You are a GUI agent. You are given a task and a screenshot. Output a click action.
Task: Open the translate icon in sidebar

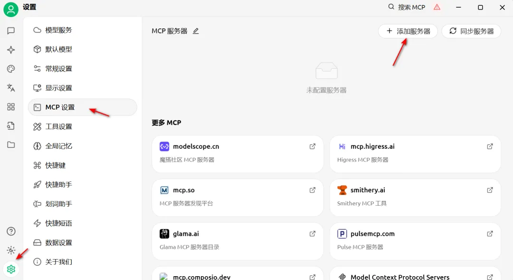tap(11, 88)
